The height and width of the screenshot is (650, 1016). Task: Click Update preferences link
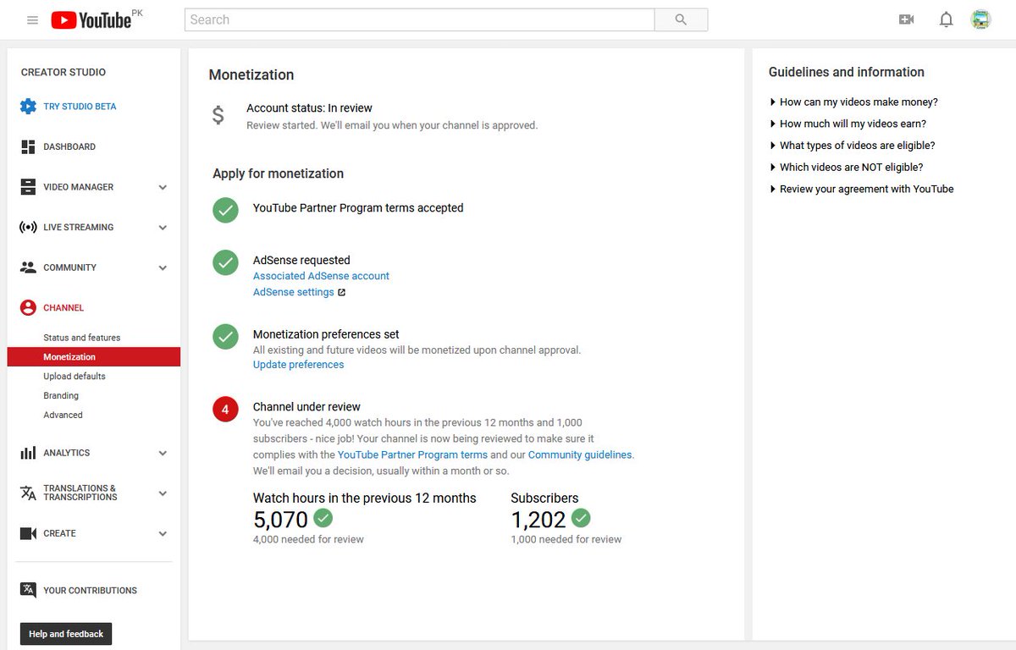tap(298, 365)
